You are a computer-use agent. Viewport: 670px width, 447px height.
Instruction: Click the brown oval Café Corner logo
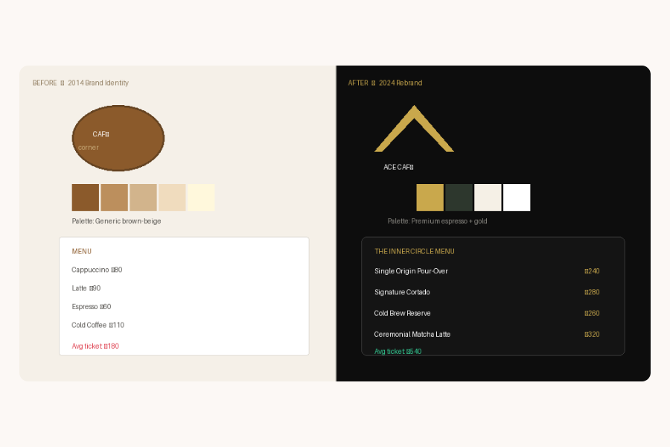point(118,138)
